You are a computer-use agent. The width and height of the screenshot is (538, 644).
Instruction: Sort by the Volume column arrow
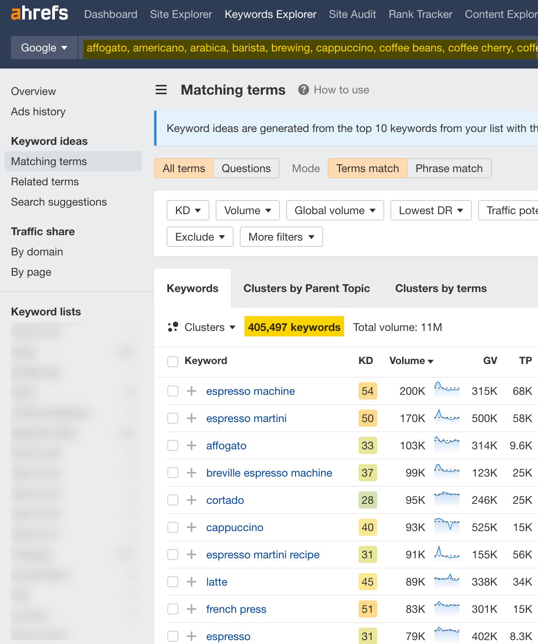(431, 361)
